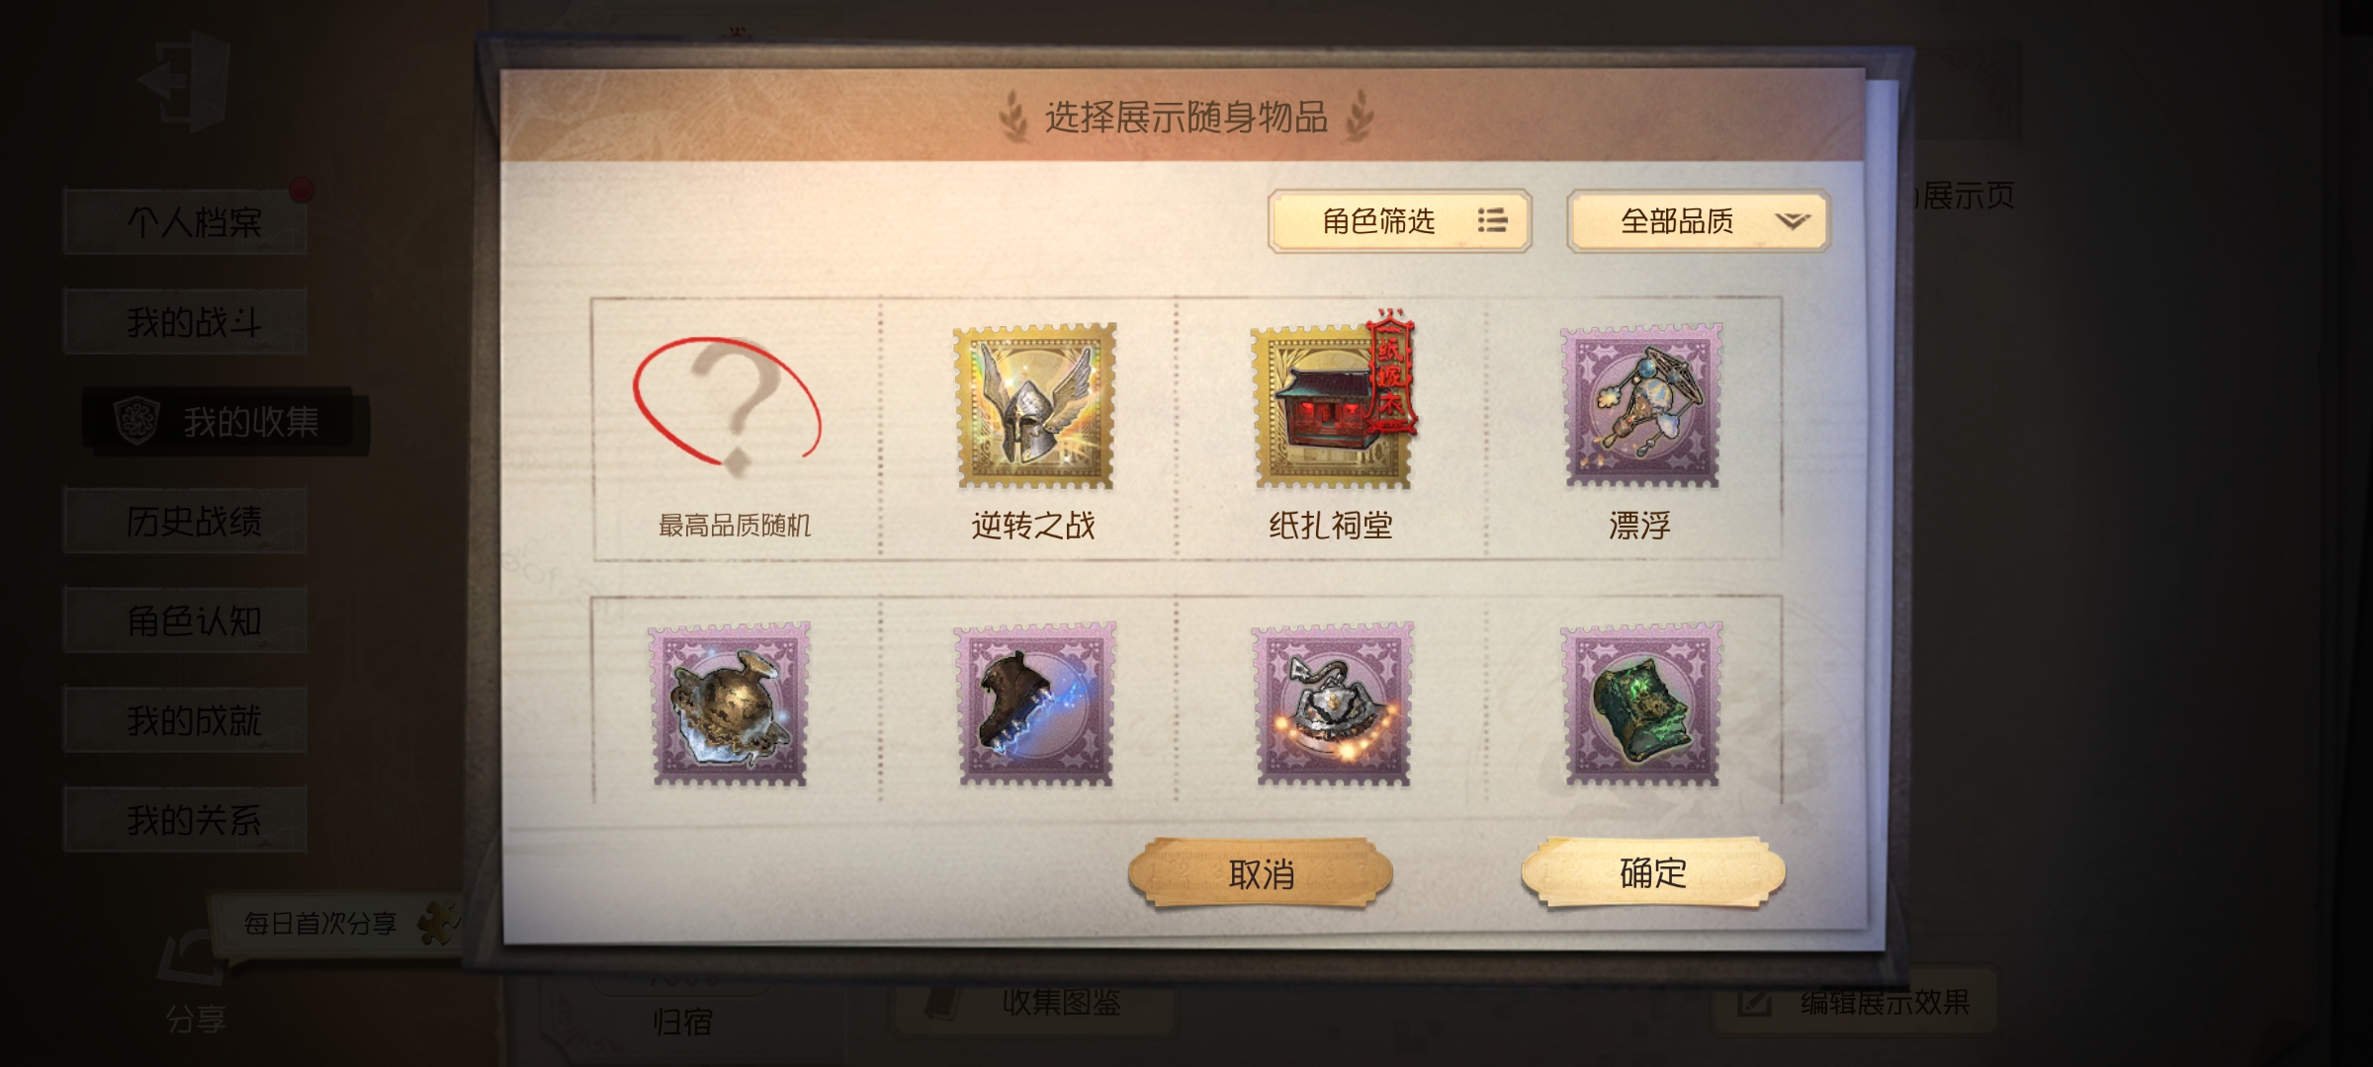Screen dimensions: 2373x1067
Task: Select the bronze globe accessory stamp
Action: click(730, 703)
